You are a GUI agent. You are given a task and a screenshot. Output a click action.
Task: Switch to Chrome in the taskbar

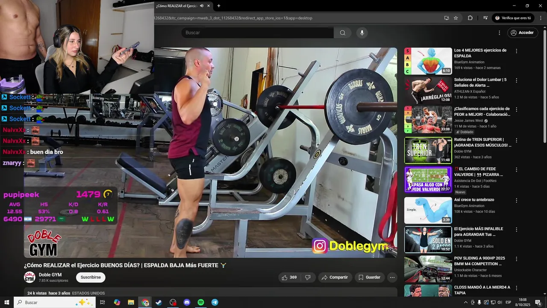[x=145, y=302]
